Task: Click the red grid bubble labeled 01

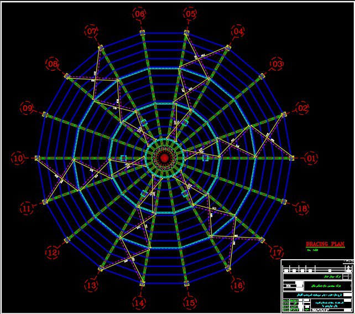Action: tap(311, 159)
